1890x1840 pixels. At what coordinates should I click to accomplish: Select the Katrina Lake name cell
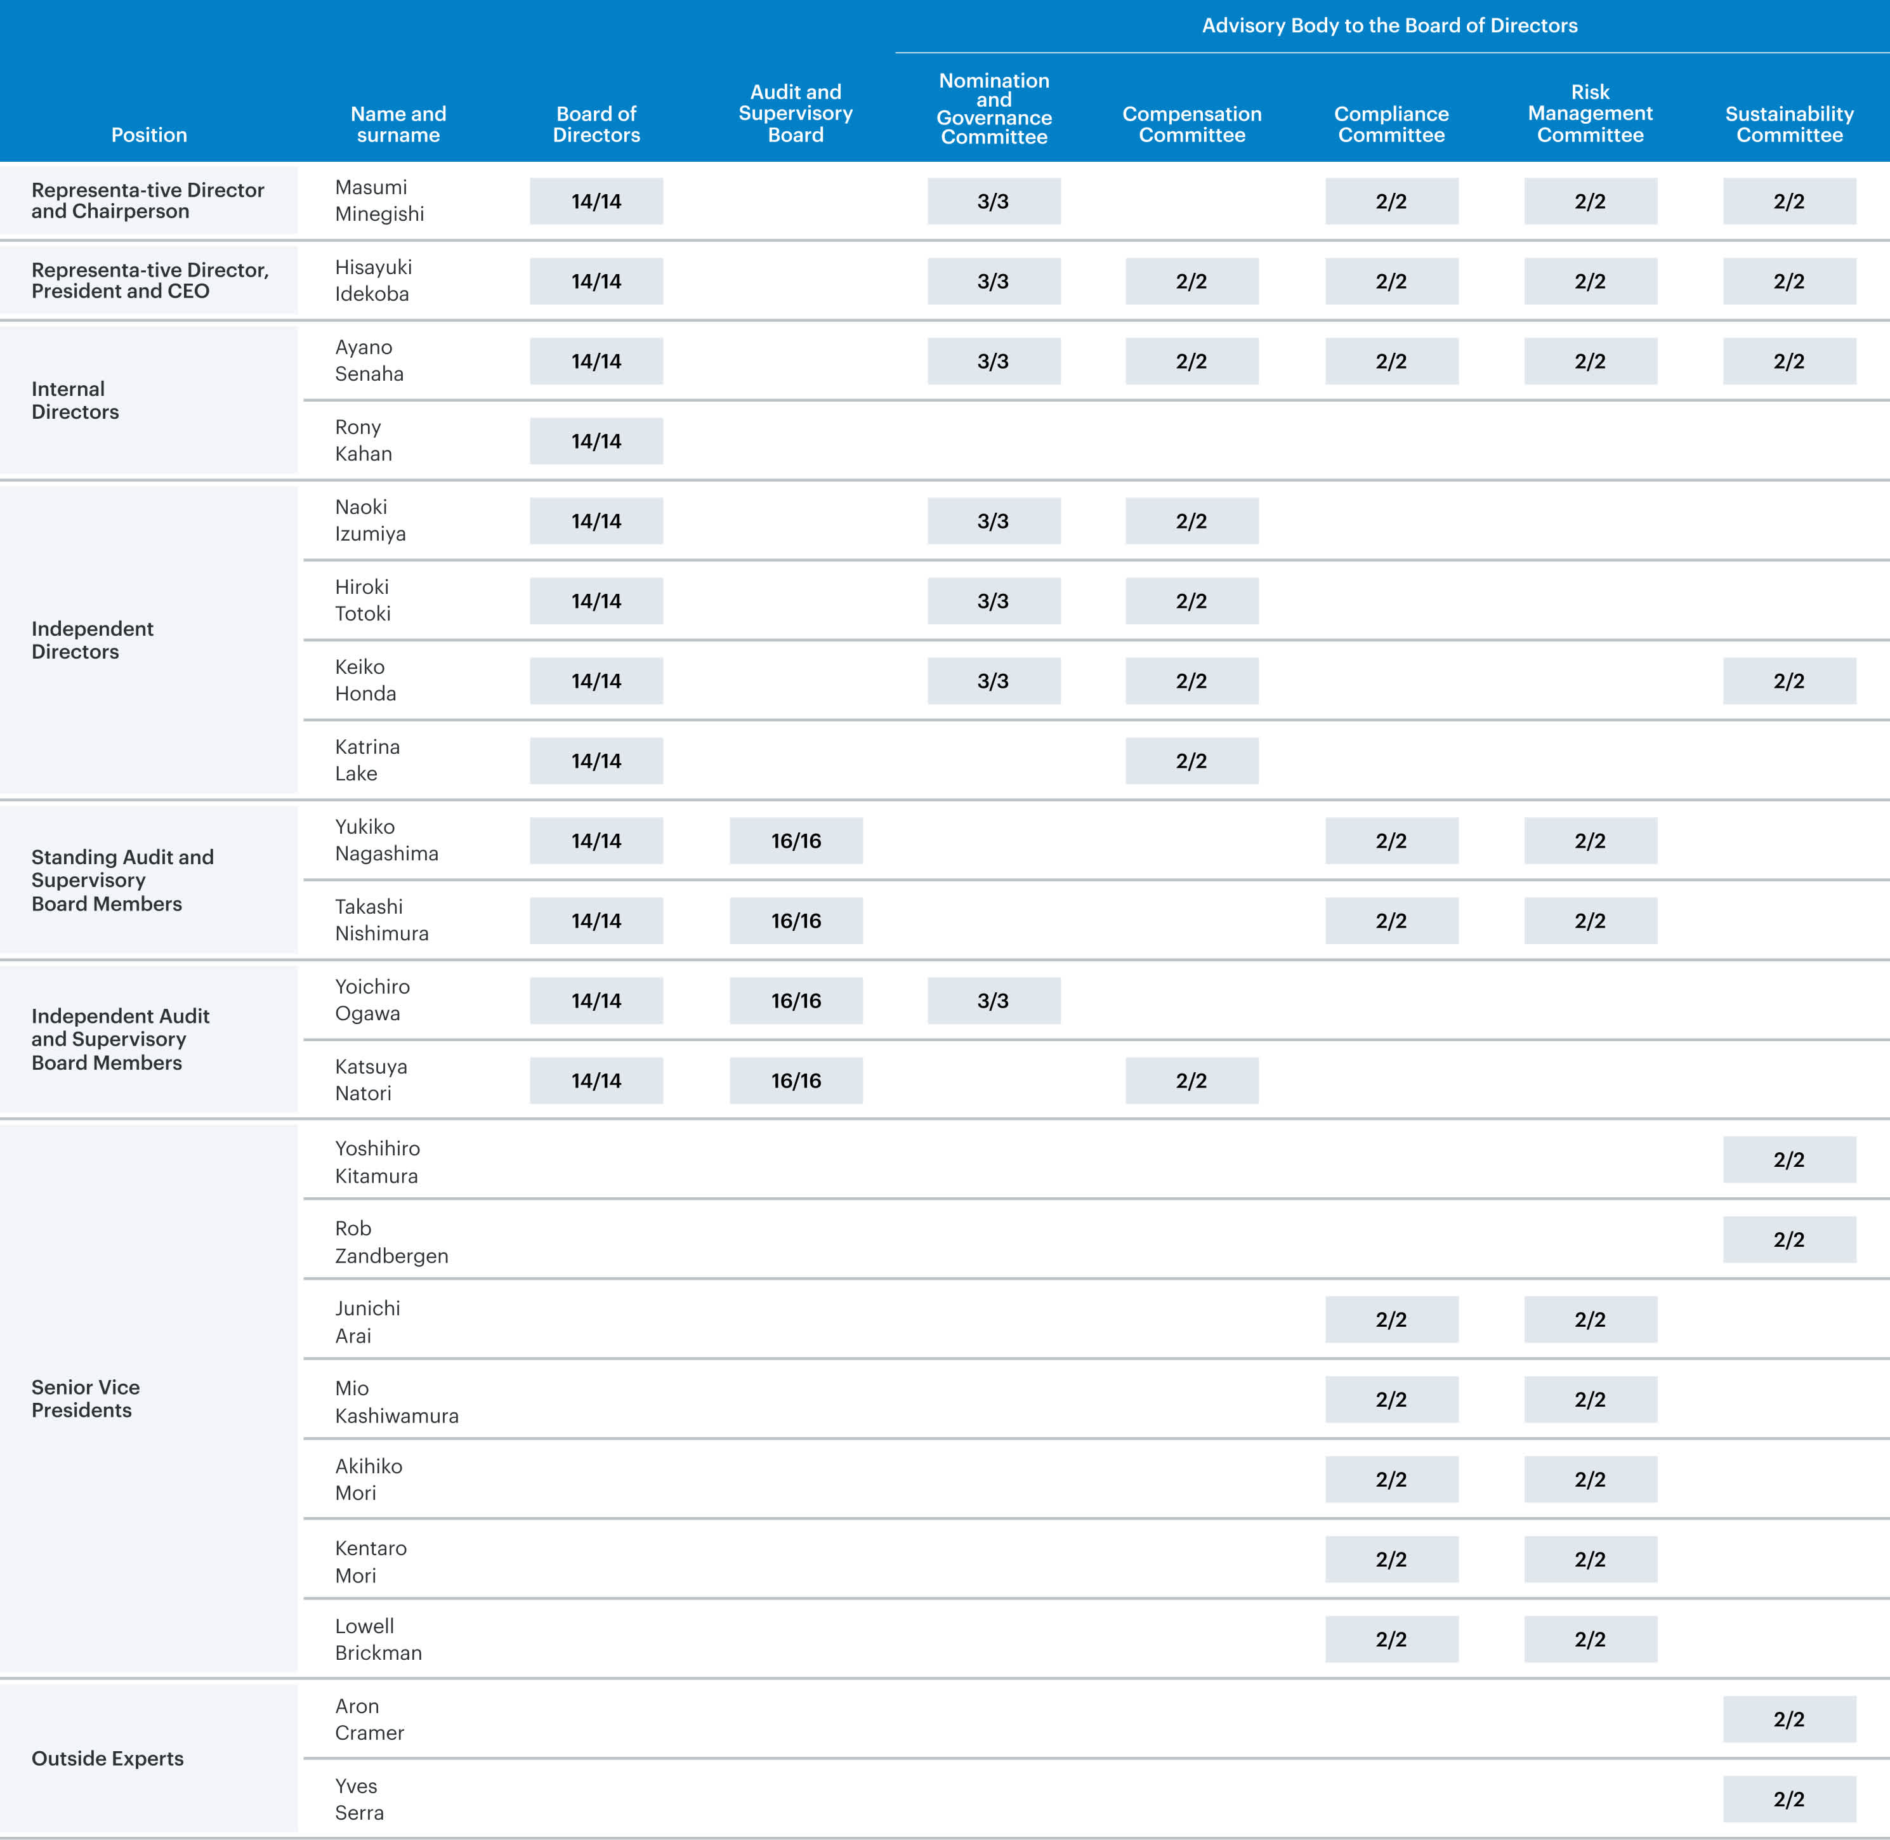point(367,761)
